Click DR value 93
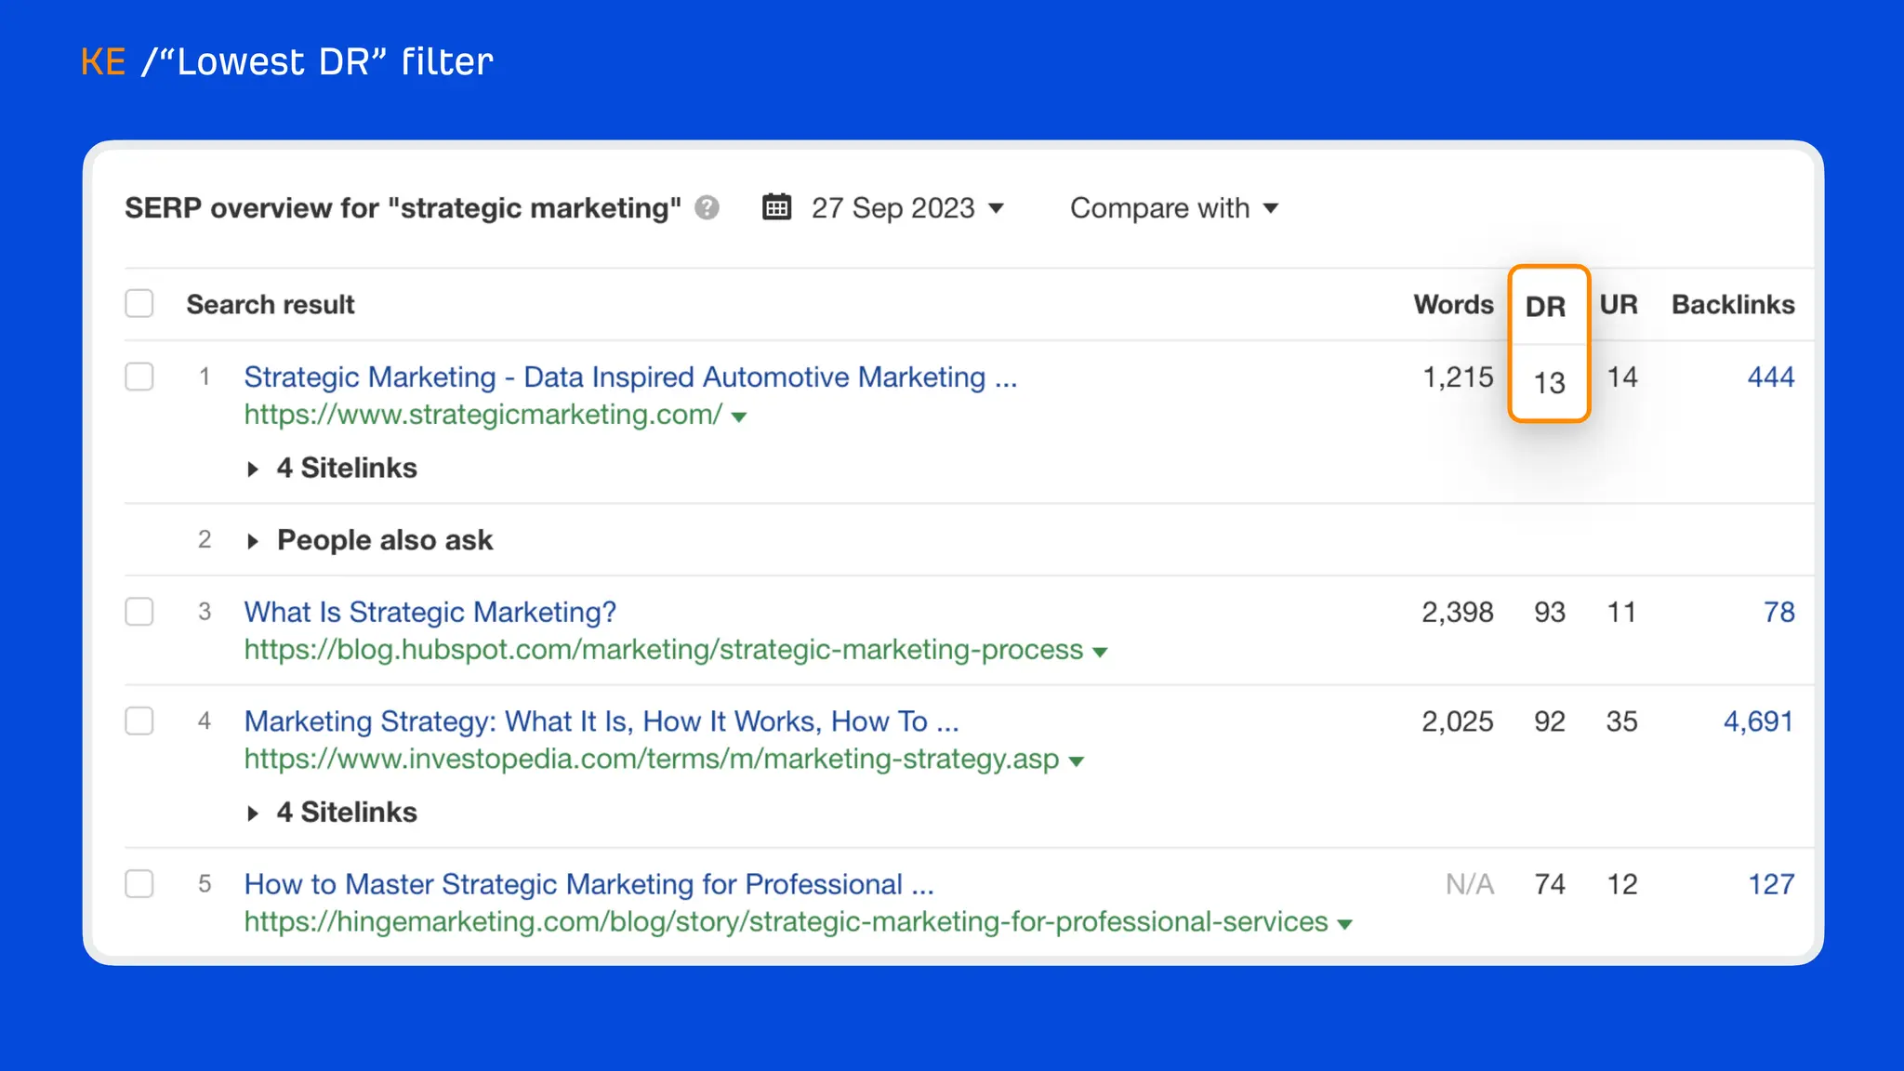 (1550, 612)
